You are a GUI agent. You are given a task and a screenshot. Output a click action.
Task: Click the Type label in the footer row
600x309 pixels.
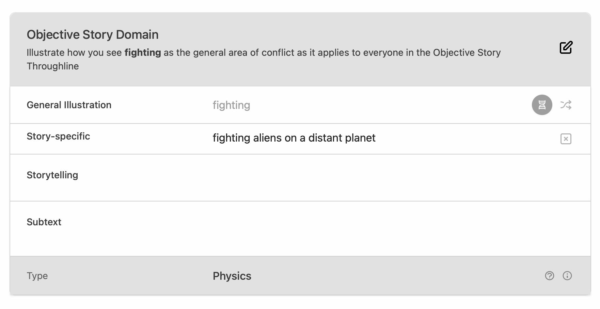[37, 276]
